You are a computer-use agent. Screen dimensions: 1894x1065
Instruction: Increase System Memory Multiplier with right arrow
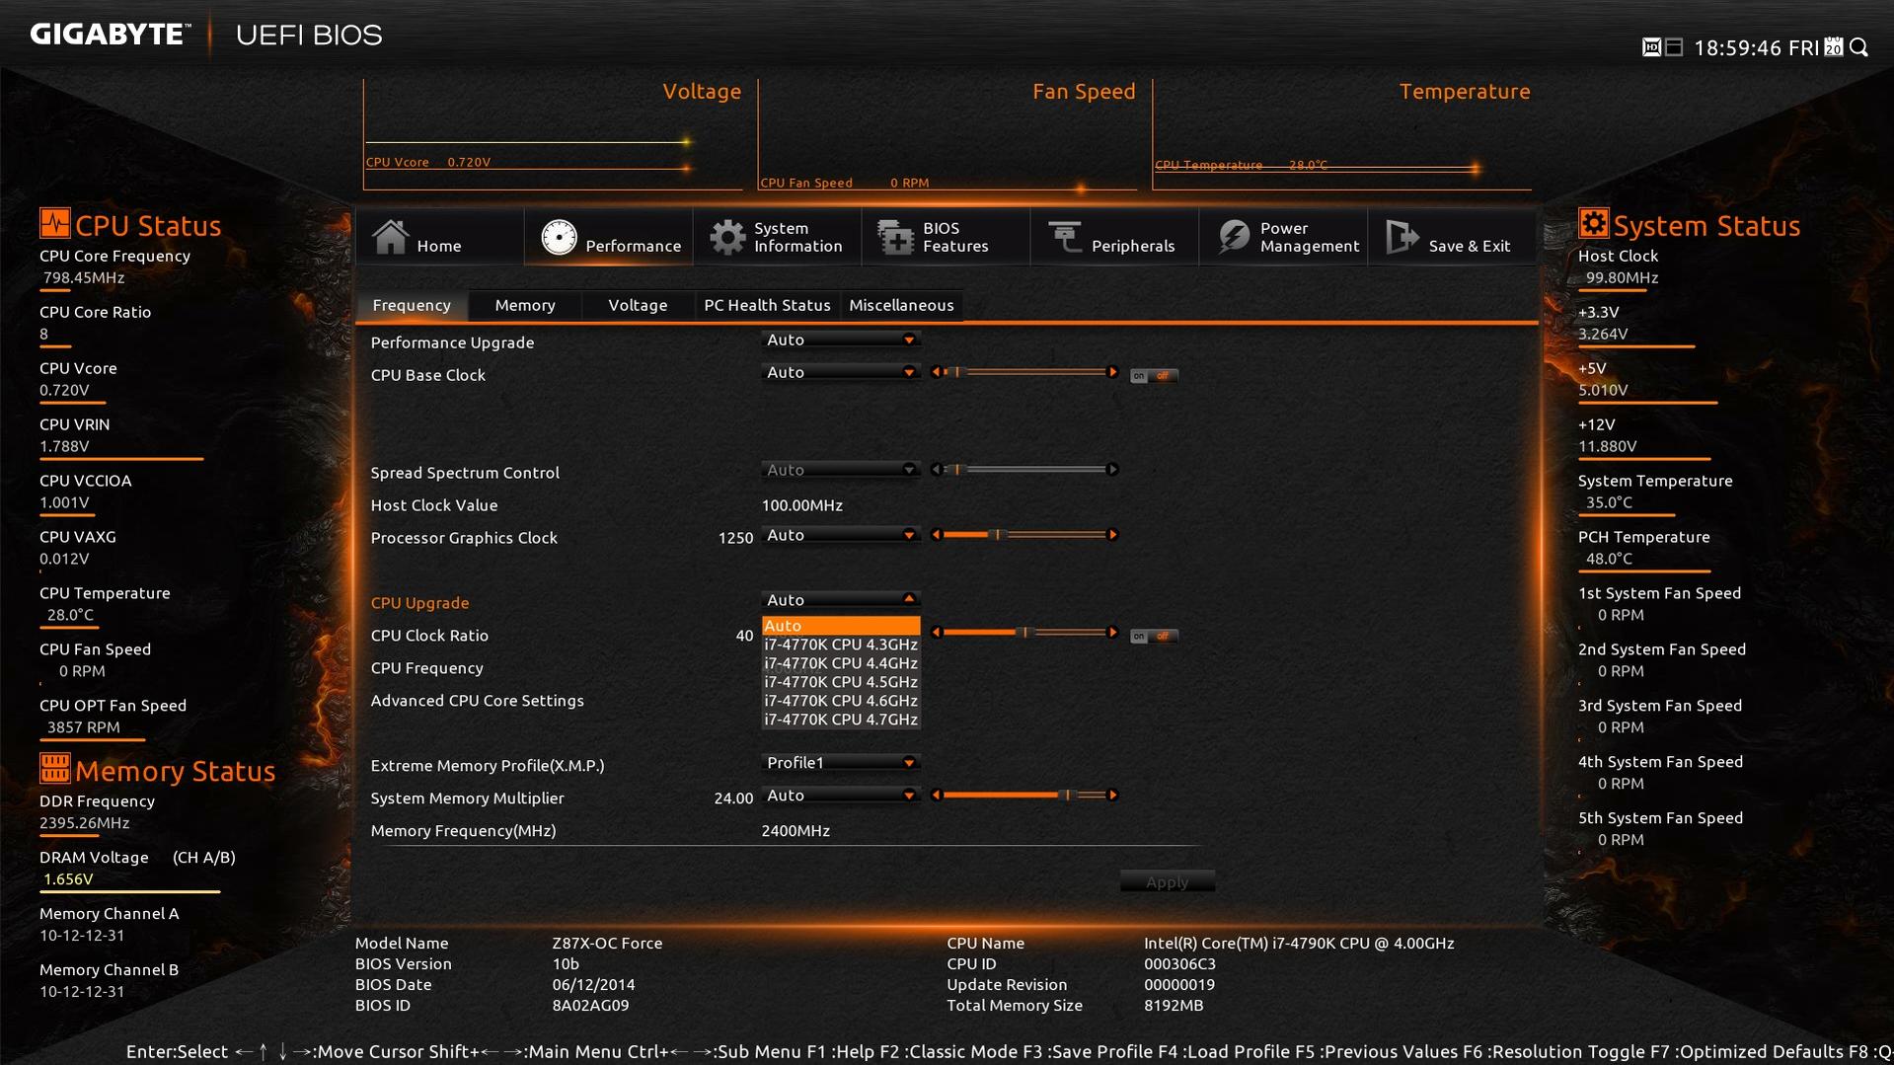click(1113, 796)
